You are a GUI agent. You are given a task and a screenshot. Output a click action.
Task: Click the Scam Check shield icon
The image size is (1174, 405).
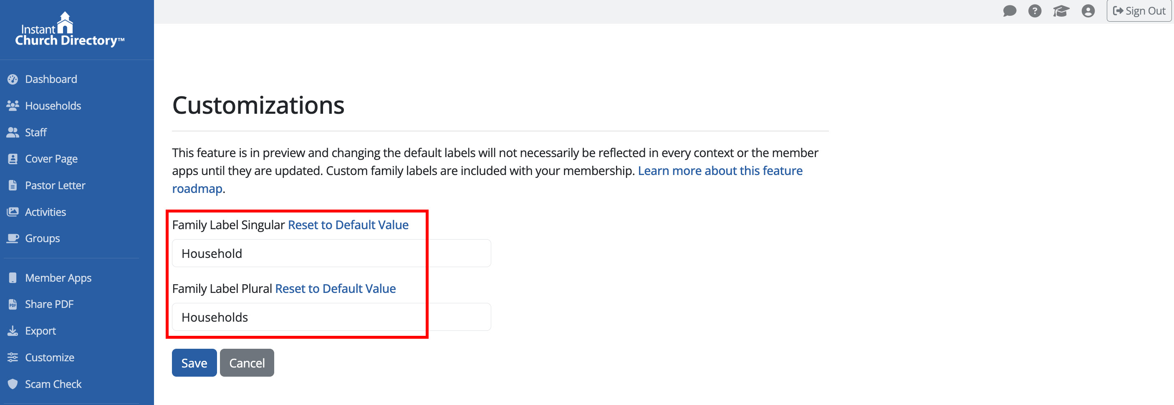[13, 384]
